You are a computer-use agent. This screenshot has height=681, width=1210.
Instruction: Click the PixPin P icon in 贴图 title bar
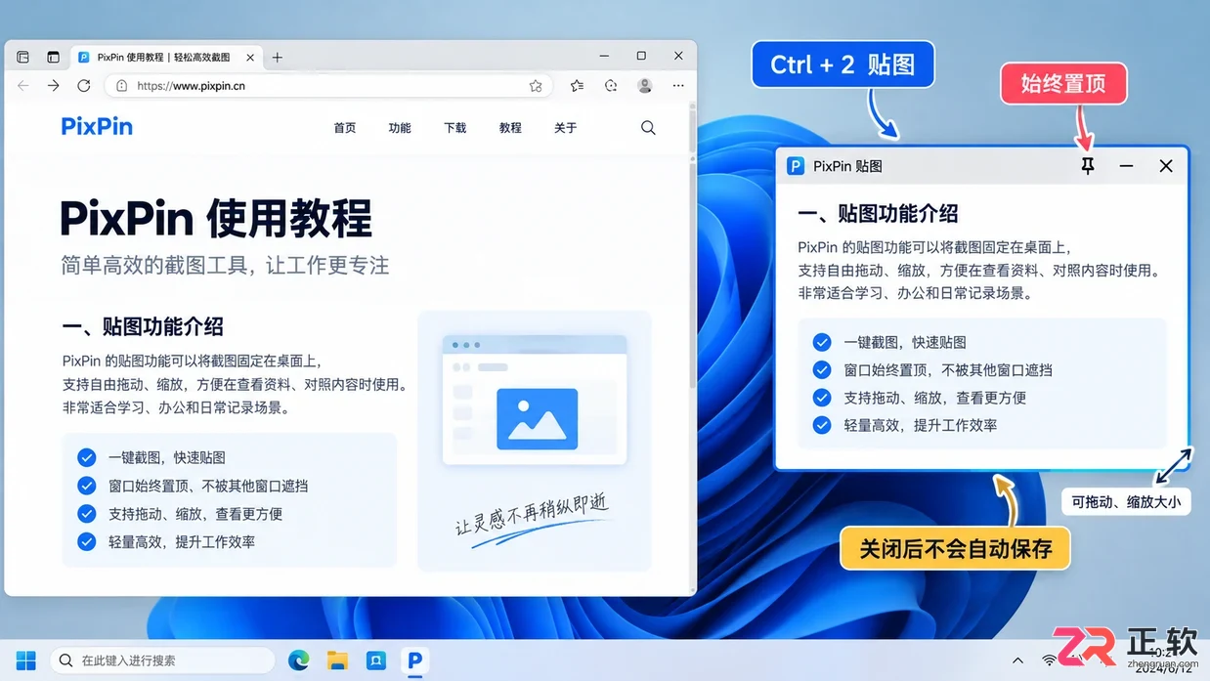[x=796, y=166]
